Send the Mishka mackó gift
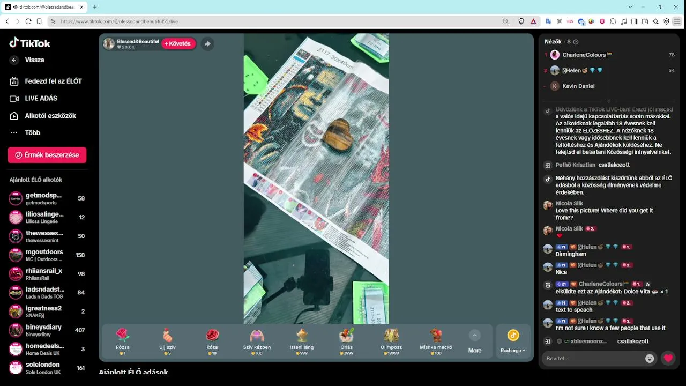 pos(436,342)
